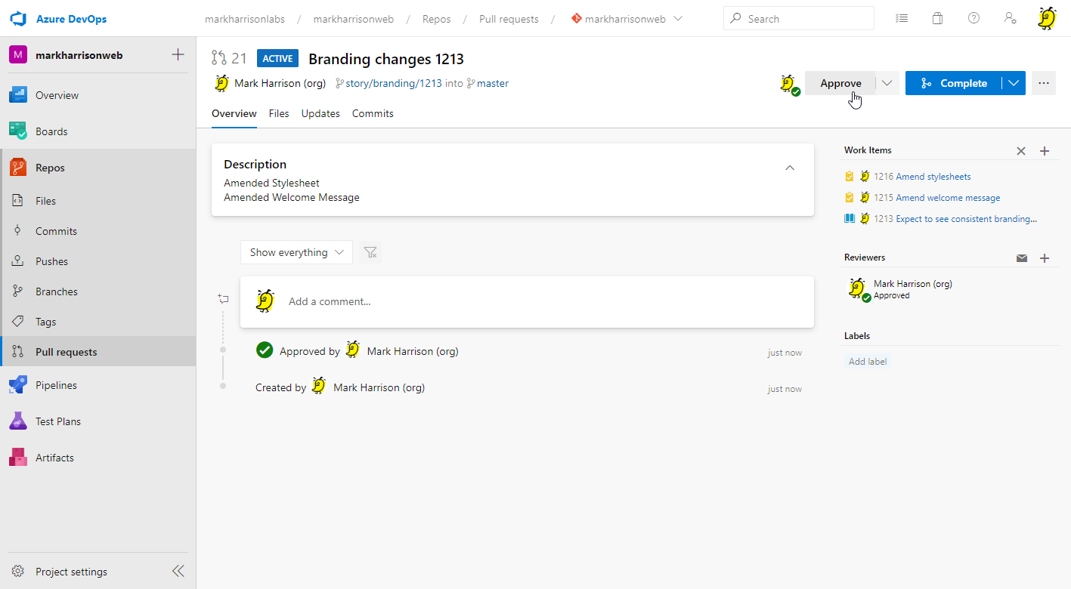Add a reviewer with plus icon

point(1045,258)
